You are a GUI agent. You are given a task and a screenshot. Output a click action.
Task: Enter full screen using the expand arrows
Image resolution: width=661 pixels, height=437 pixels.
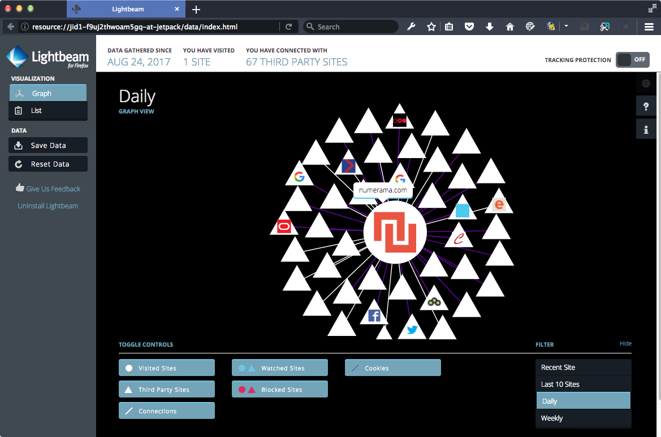click(x=652, y=8)
